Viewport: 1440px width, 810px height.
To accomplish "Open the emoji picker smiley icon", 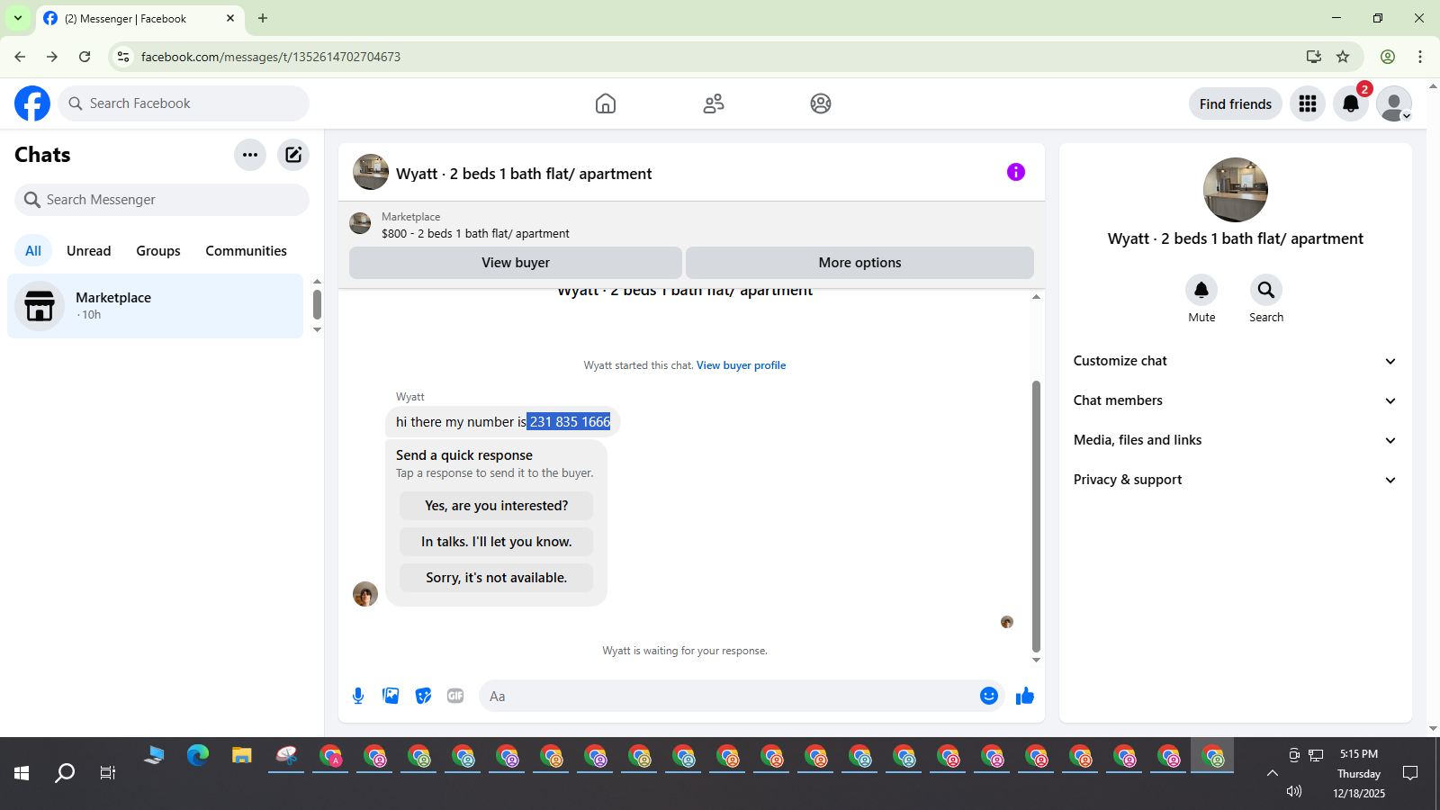I will click(x=989, y=696).
